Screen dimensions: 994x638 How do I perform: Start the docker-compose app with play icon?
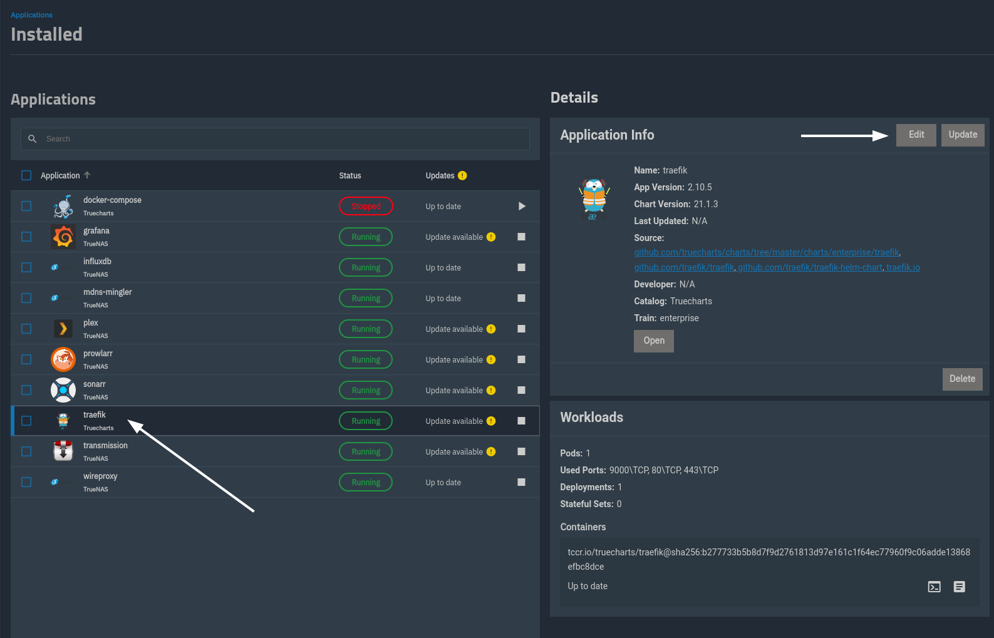click(x=522, y=206)
